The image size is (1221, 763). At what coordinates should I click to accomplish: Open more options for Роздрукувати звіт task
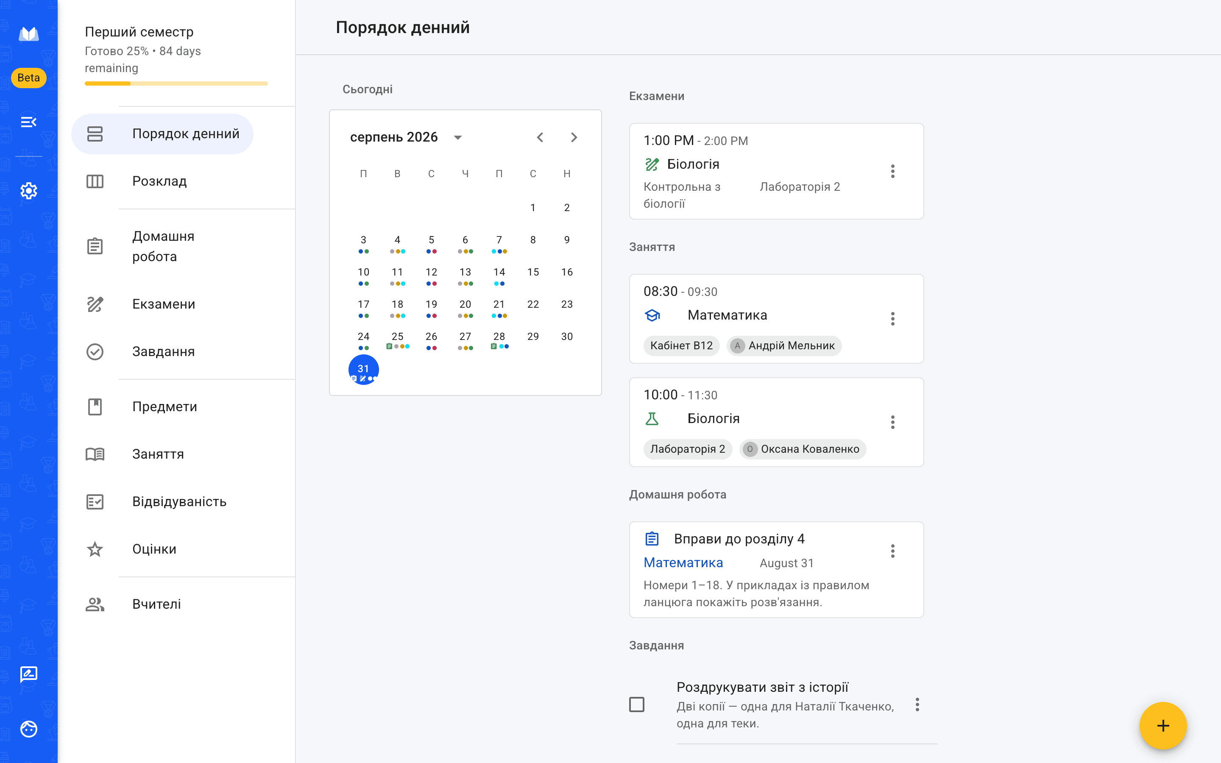tap(917, 705)
